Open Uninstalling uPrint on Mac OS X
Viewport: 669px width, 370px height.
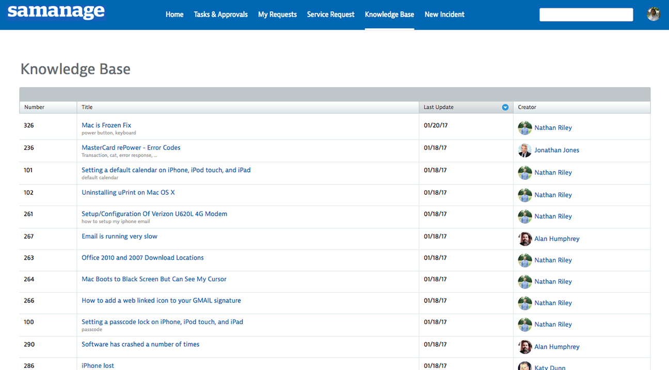[x=128, y=193]
